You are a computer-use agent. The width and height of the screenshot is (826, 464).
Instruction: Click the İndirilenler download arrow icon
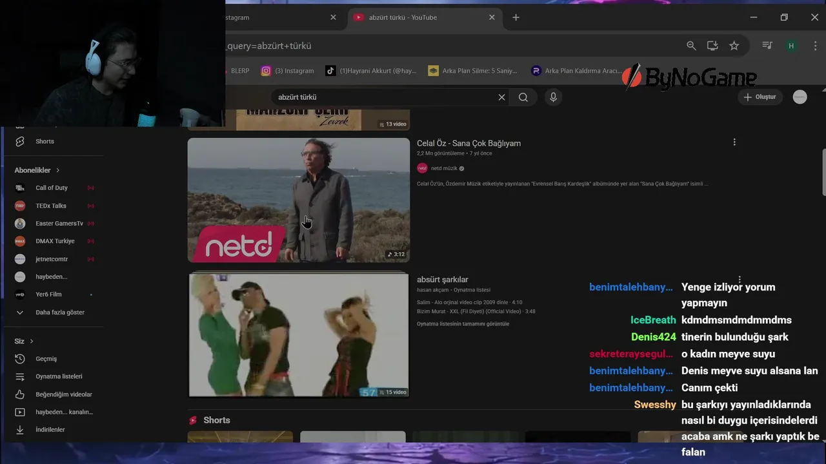pyautogui.click(x=20, y=430)
